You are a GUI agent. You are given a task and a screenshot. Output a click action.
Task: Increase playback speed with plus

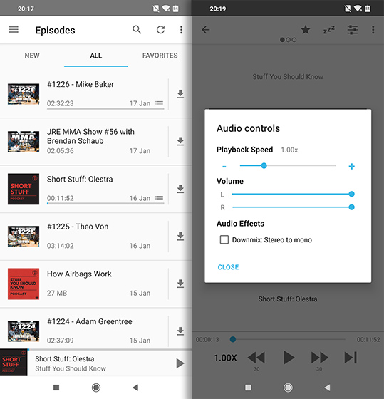point(352,167)
